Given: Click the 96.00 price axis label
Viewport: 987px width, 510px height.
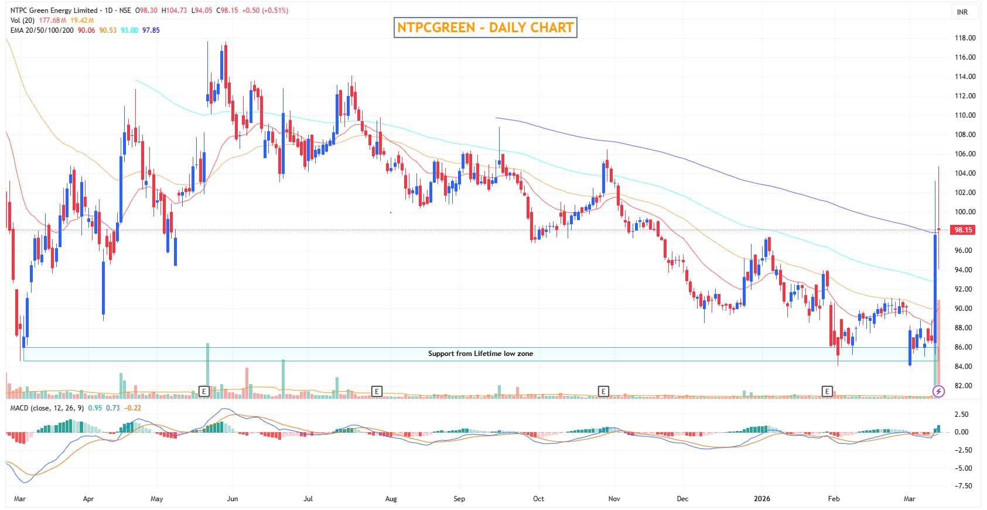Looking at the screenshot, I should [x=965, y=251].
